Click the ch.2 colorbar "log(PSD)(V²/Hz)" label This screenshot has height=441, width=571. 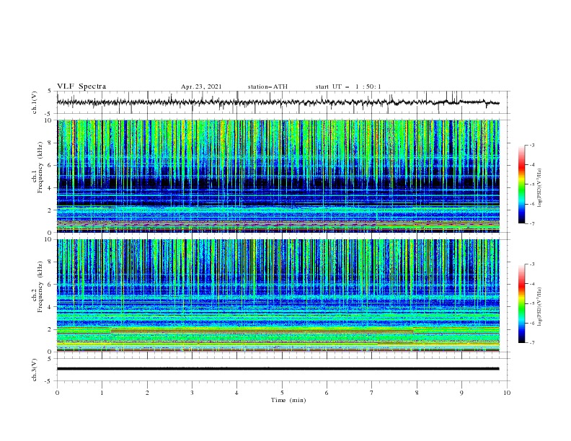point(540,307)
